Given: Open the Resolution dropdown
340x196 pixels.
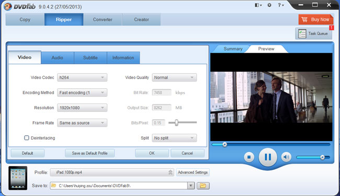Looking at the screenshot, I should click(82, 108).
